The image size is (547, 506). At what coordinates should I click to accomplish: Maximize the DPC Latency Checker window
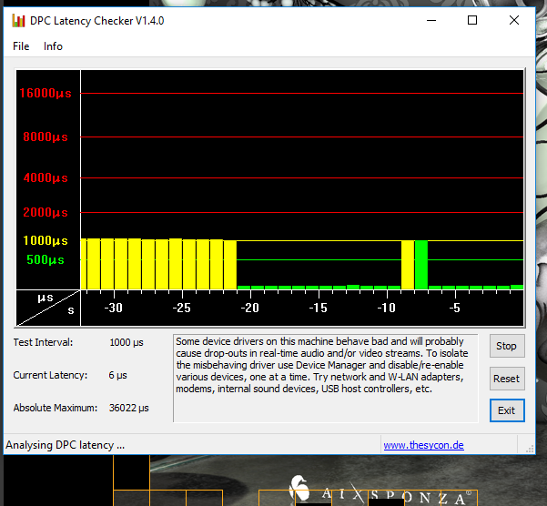[472, 20]
